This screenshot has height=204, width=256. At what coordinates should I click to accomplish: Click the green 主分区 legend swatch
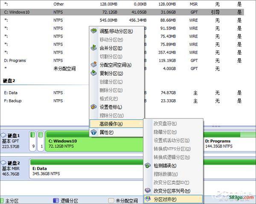2,201
